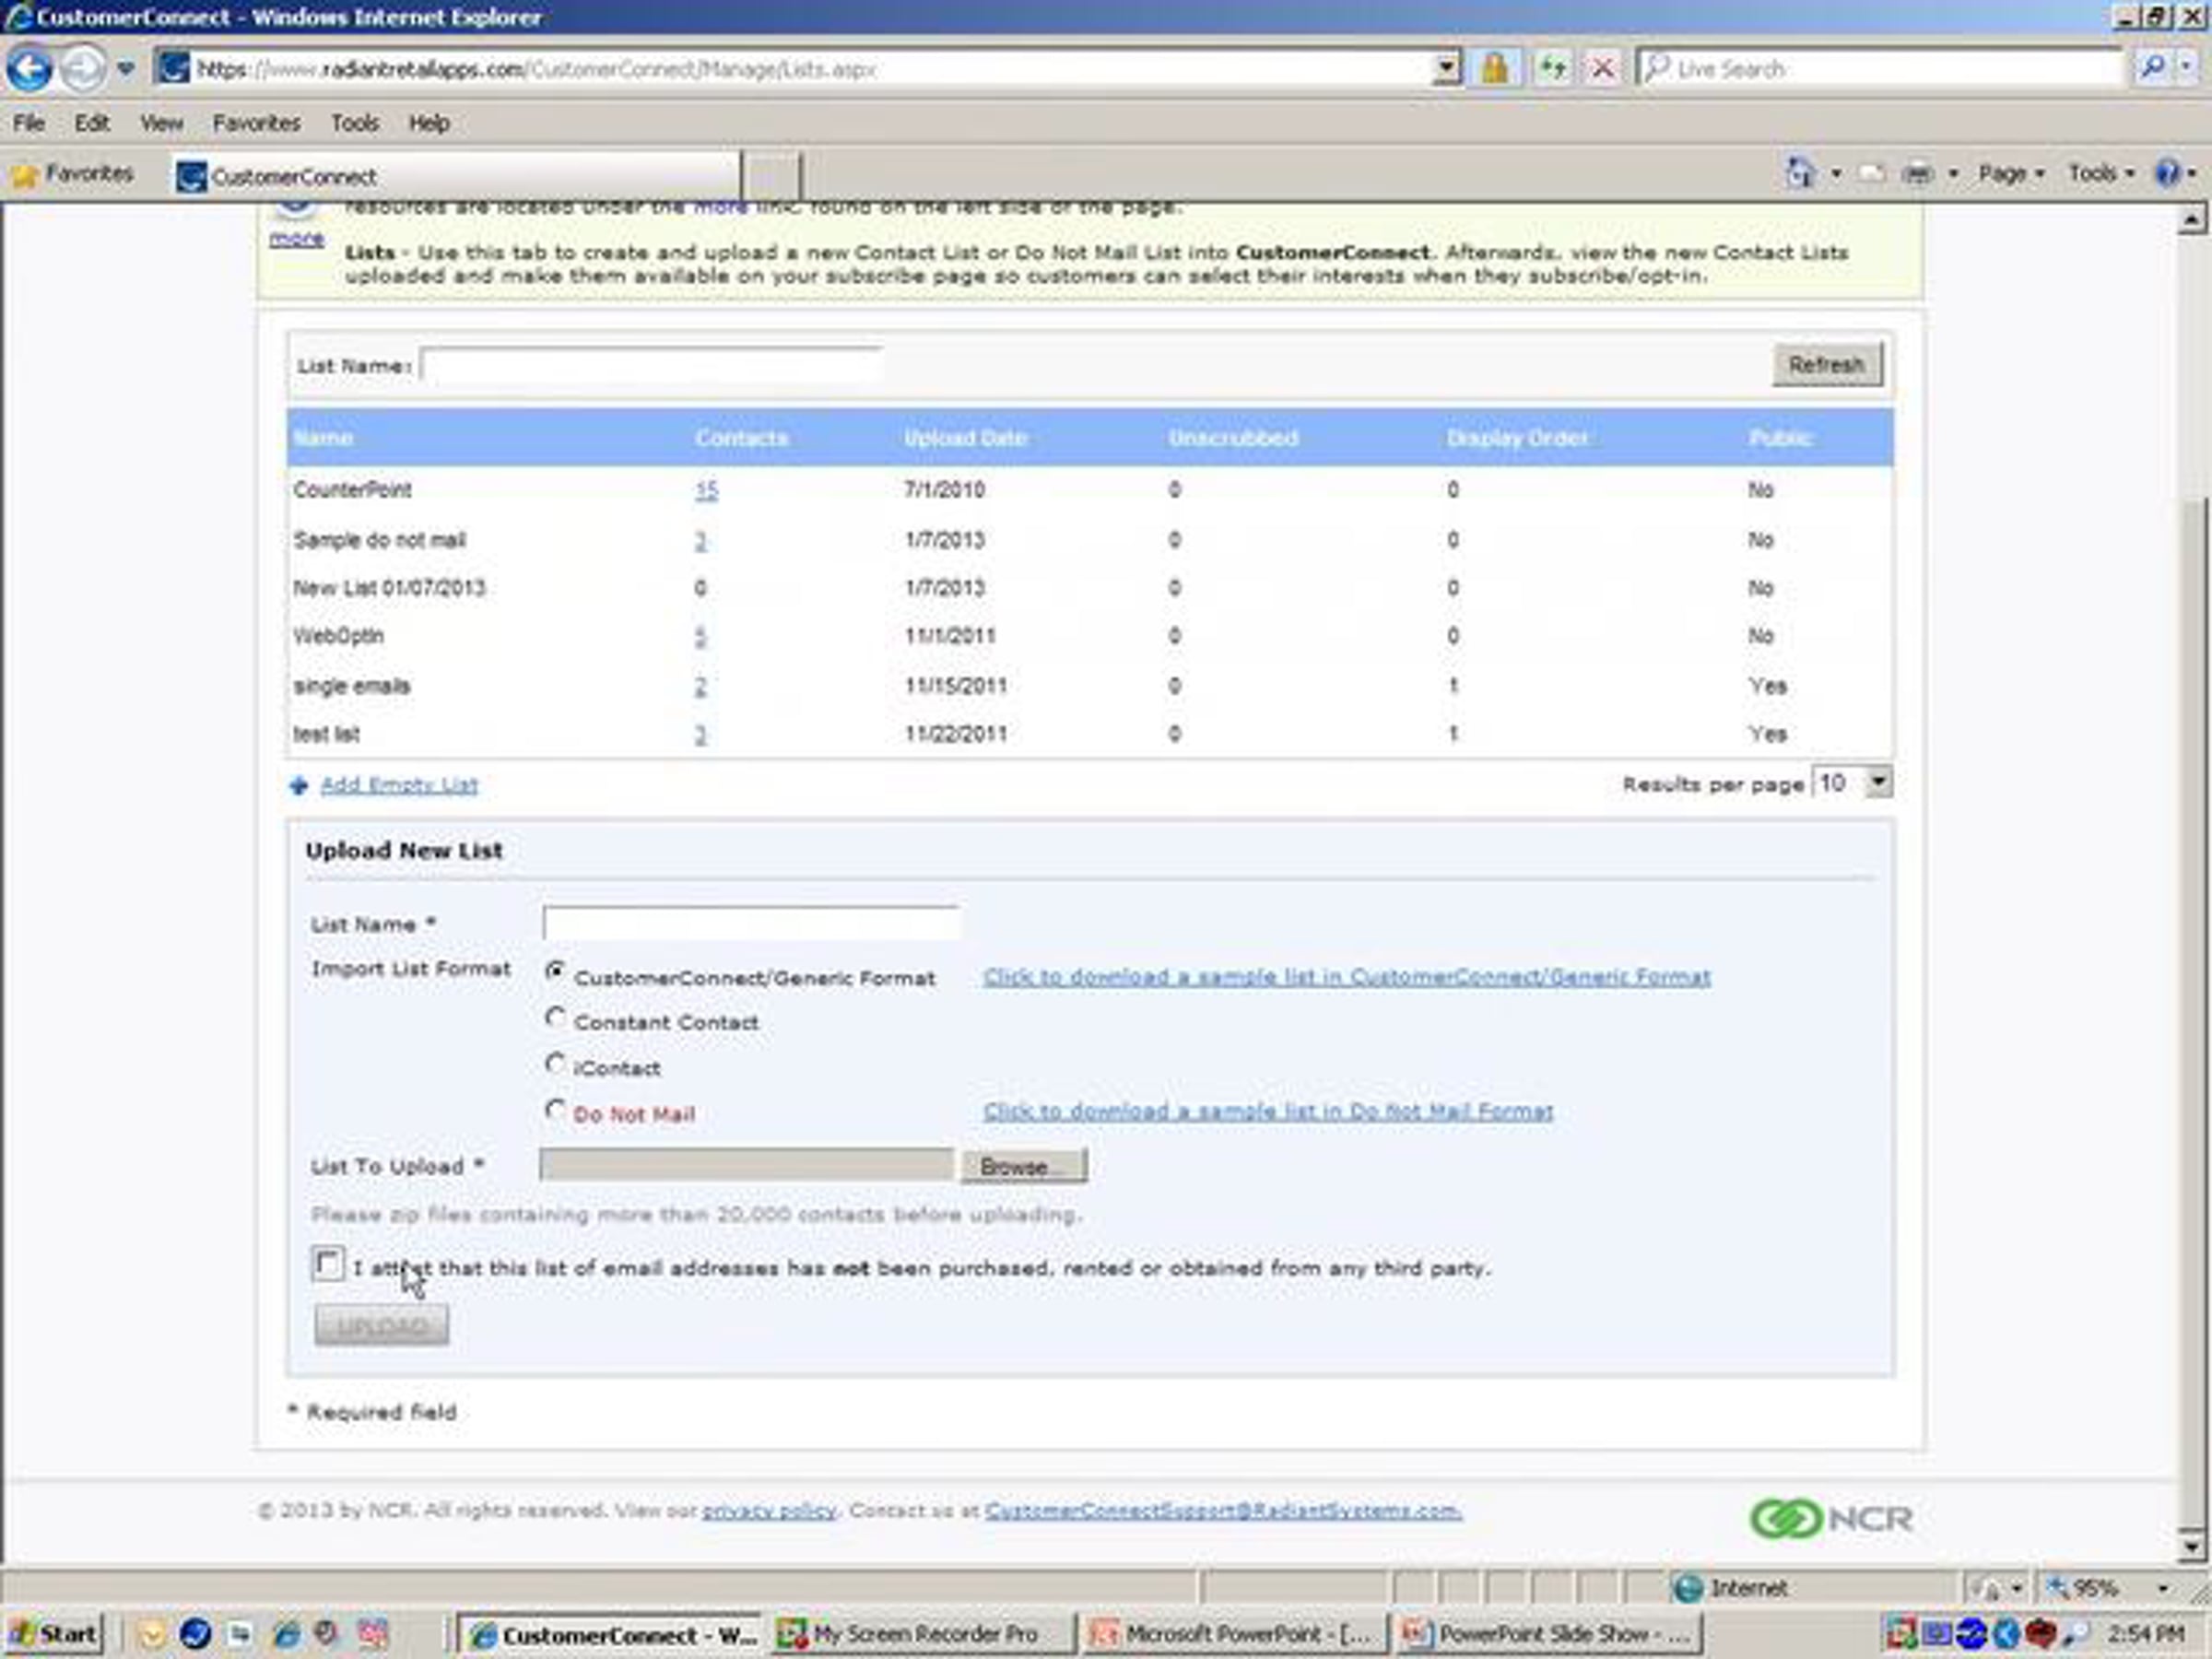Viewport: 2212px width, 1659px height.
Task: Select the Constant Contact format radio
Action: tap(555, 1018)
